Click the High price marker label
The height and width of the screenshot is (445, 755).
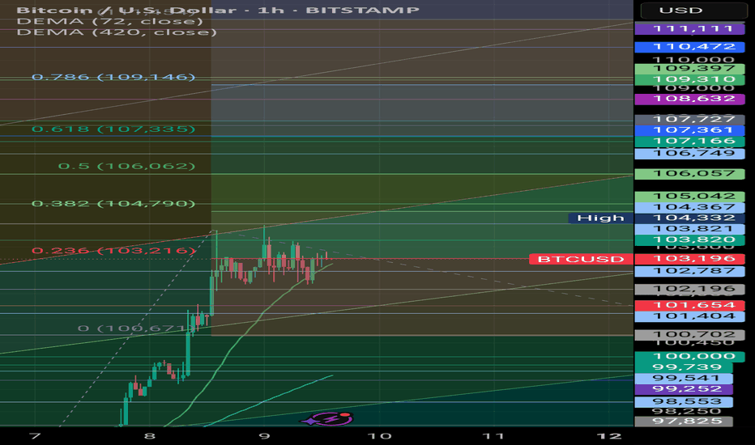pos(600,218)
